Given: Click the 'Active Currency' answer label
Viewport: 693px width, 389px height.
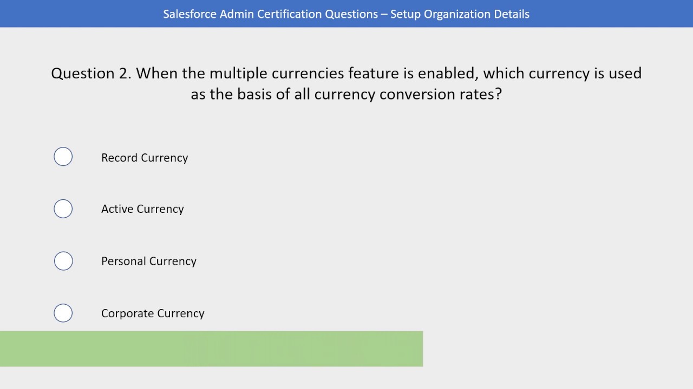Looking at the screenshot, I should click(142, 209).
